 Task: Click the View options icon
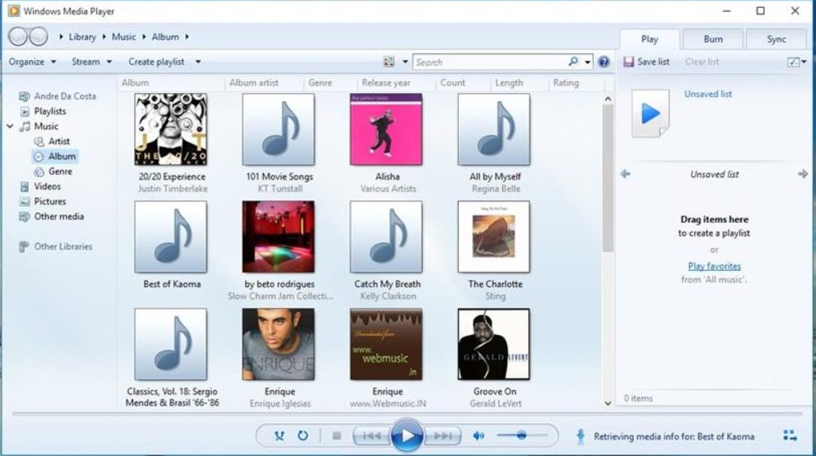(x=389, y=62)
